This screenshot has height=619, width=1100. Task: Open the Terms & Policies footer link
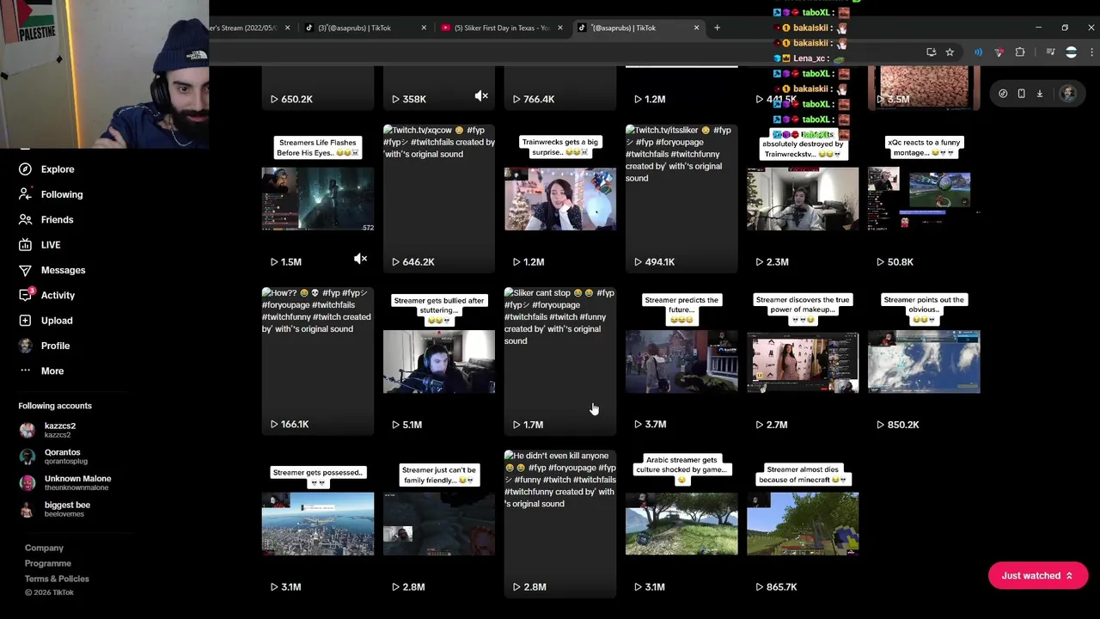pos(57,579)
